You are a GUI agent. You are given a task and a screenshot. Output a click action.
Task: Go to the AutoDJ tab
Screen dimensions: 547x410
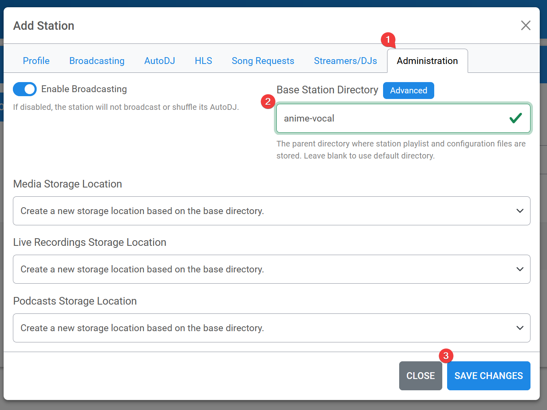[x=160, y=61]
